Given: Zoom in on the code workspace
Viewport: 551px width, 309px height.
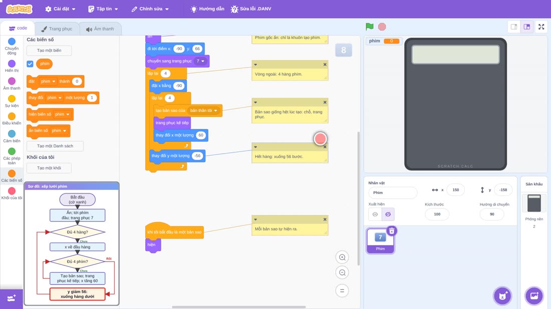Looking at the screenshot, I should coord(342,257).
